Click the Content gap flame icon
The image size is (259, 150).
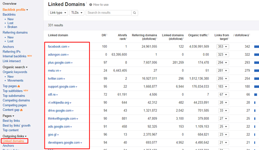tap(21, 110)
